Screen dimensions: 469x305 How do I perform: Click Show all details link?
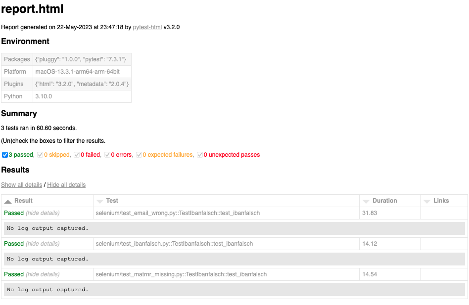click(22, 185)
